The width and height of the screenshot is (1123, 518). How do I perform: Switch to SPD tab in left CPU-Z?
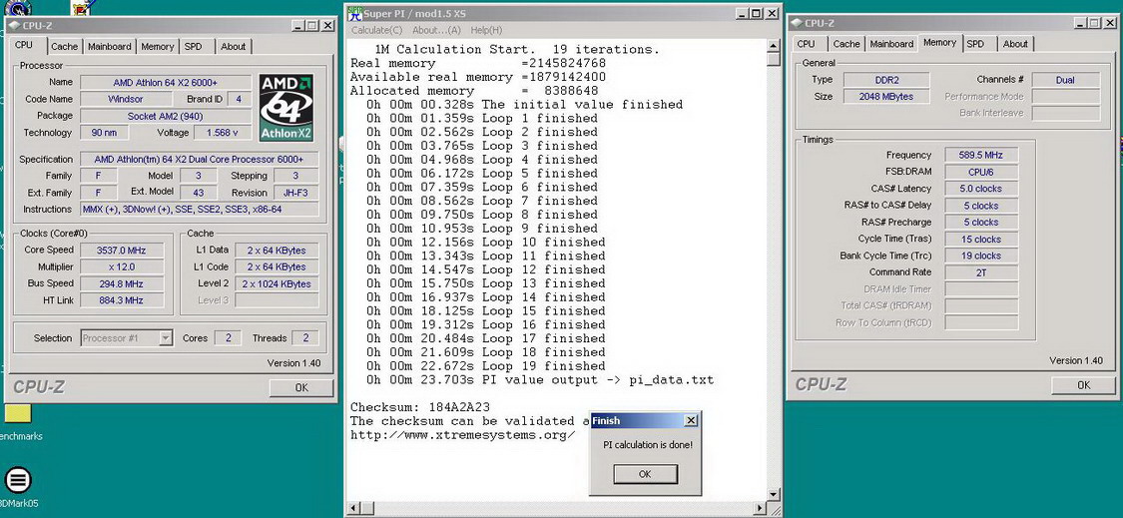(x=194, y=47)
